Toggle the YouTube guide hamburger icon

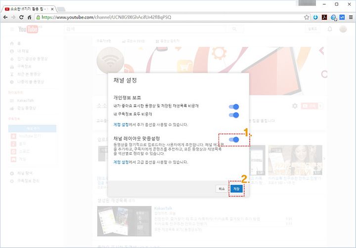tap(12, 29)
